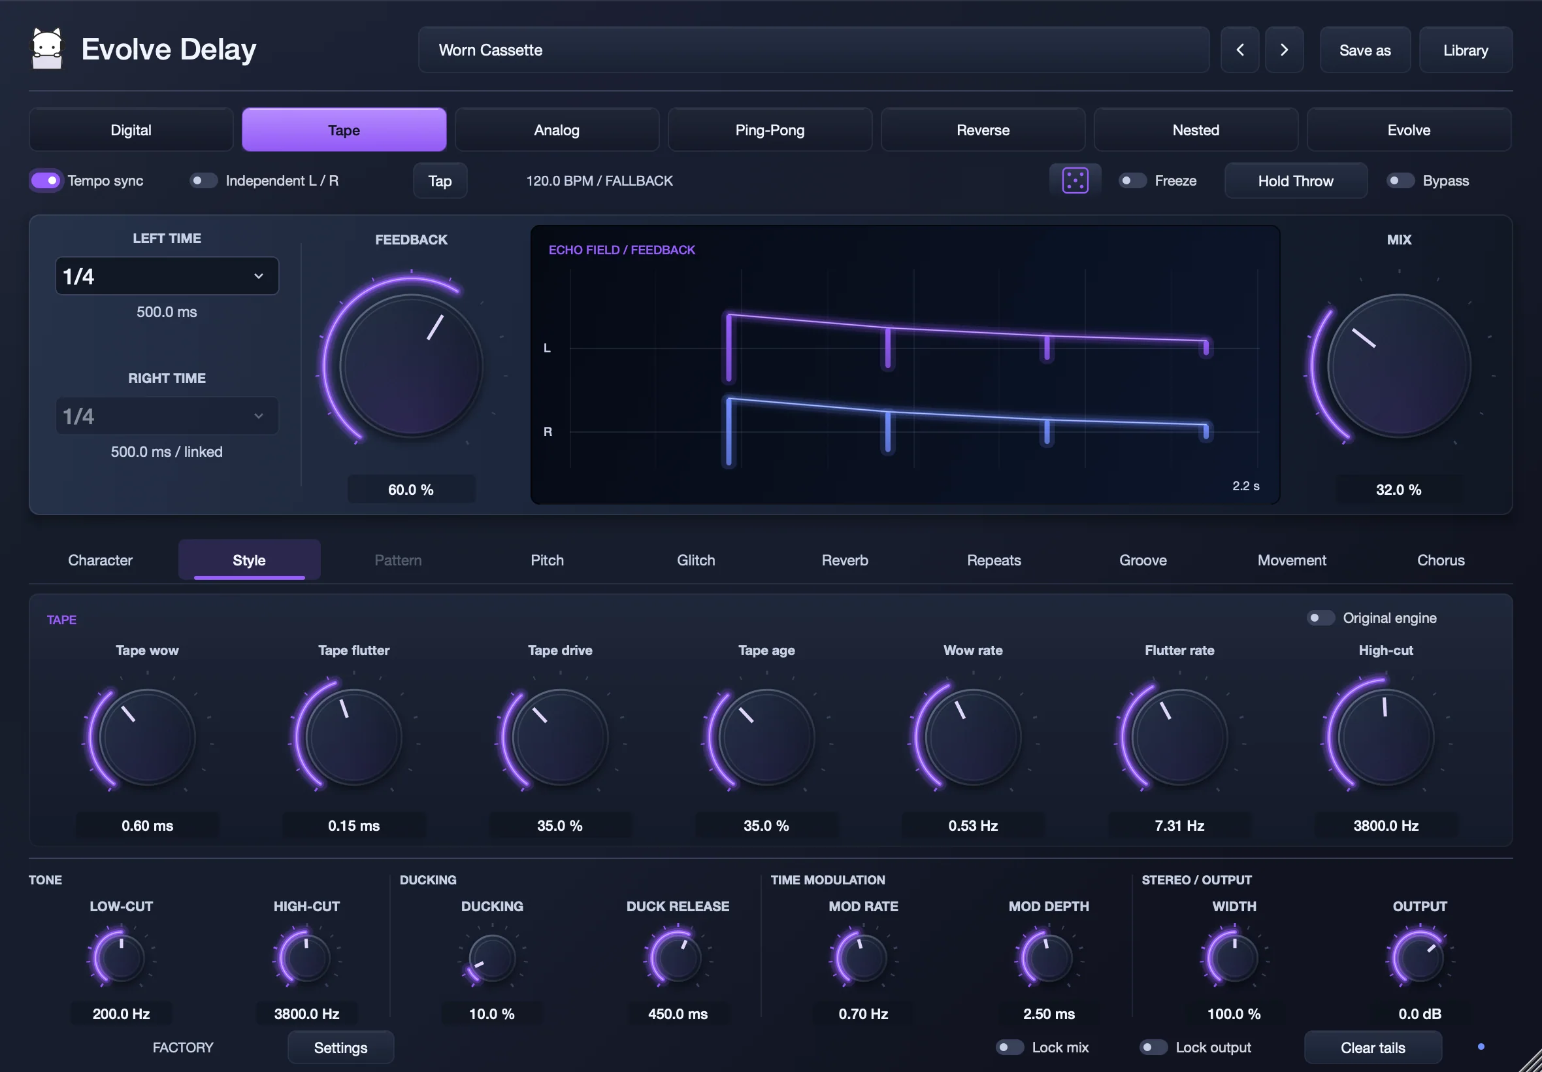Click the blue status dot beside Clear tails
The image size is (1542, 1072).
pyautogui.click(x=1481, y=1047)
